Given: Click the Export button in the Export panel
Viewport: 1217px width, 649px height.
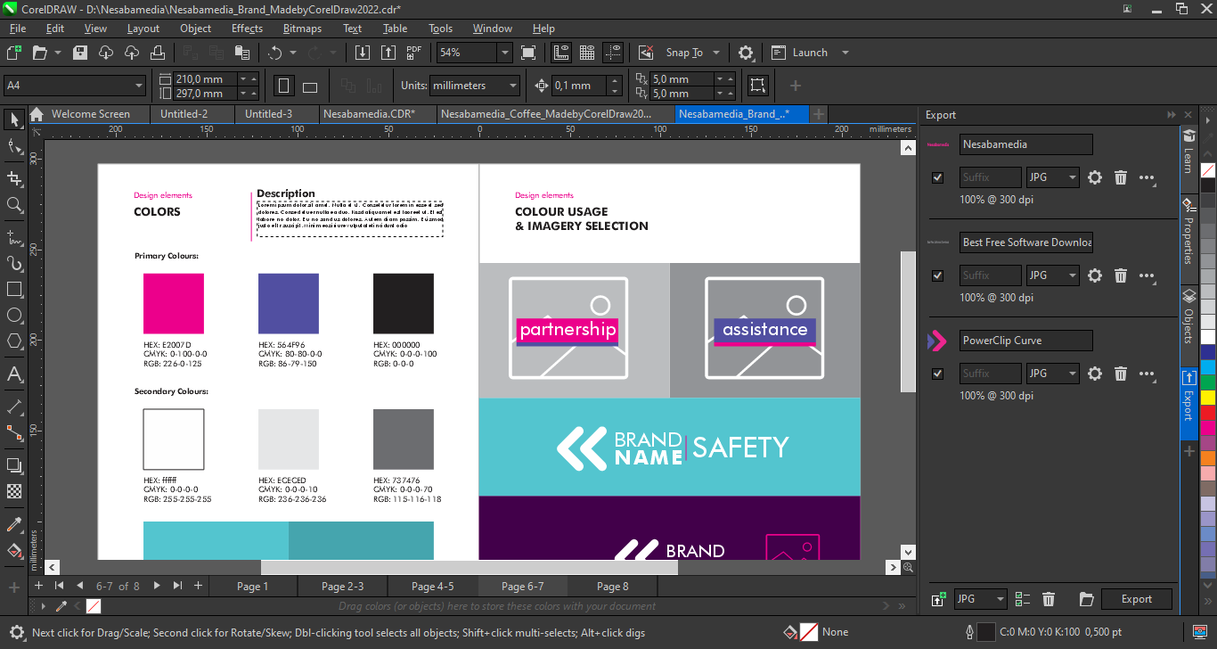Looking at the screenshot, I should pyautogui.click(x=1136, y=599).
